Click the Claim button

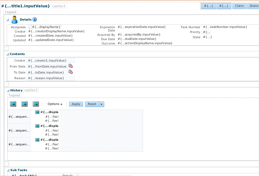click(x=239, y=6)
